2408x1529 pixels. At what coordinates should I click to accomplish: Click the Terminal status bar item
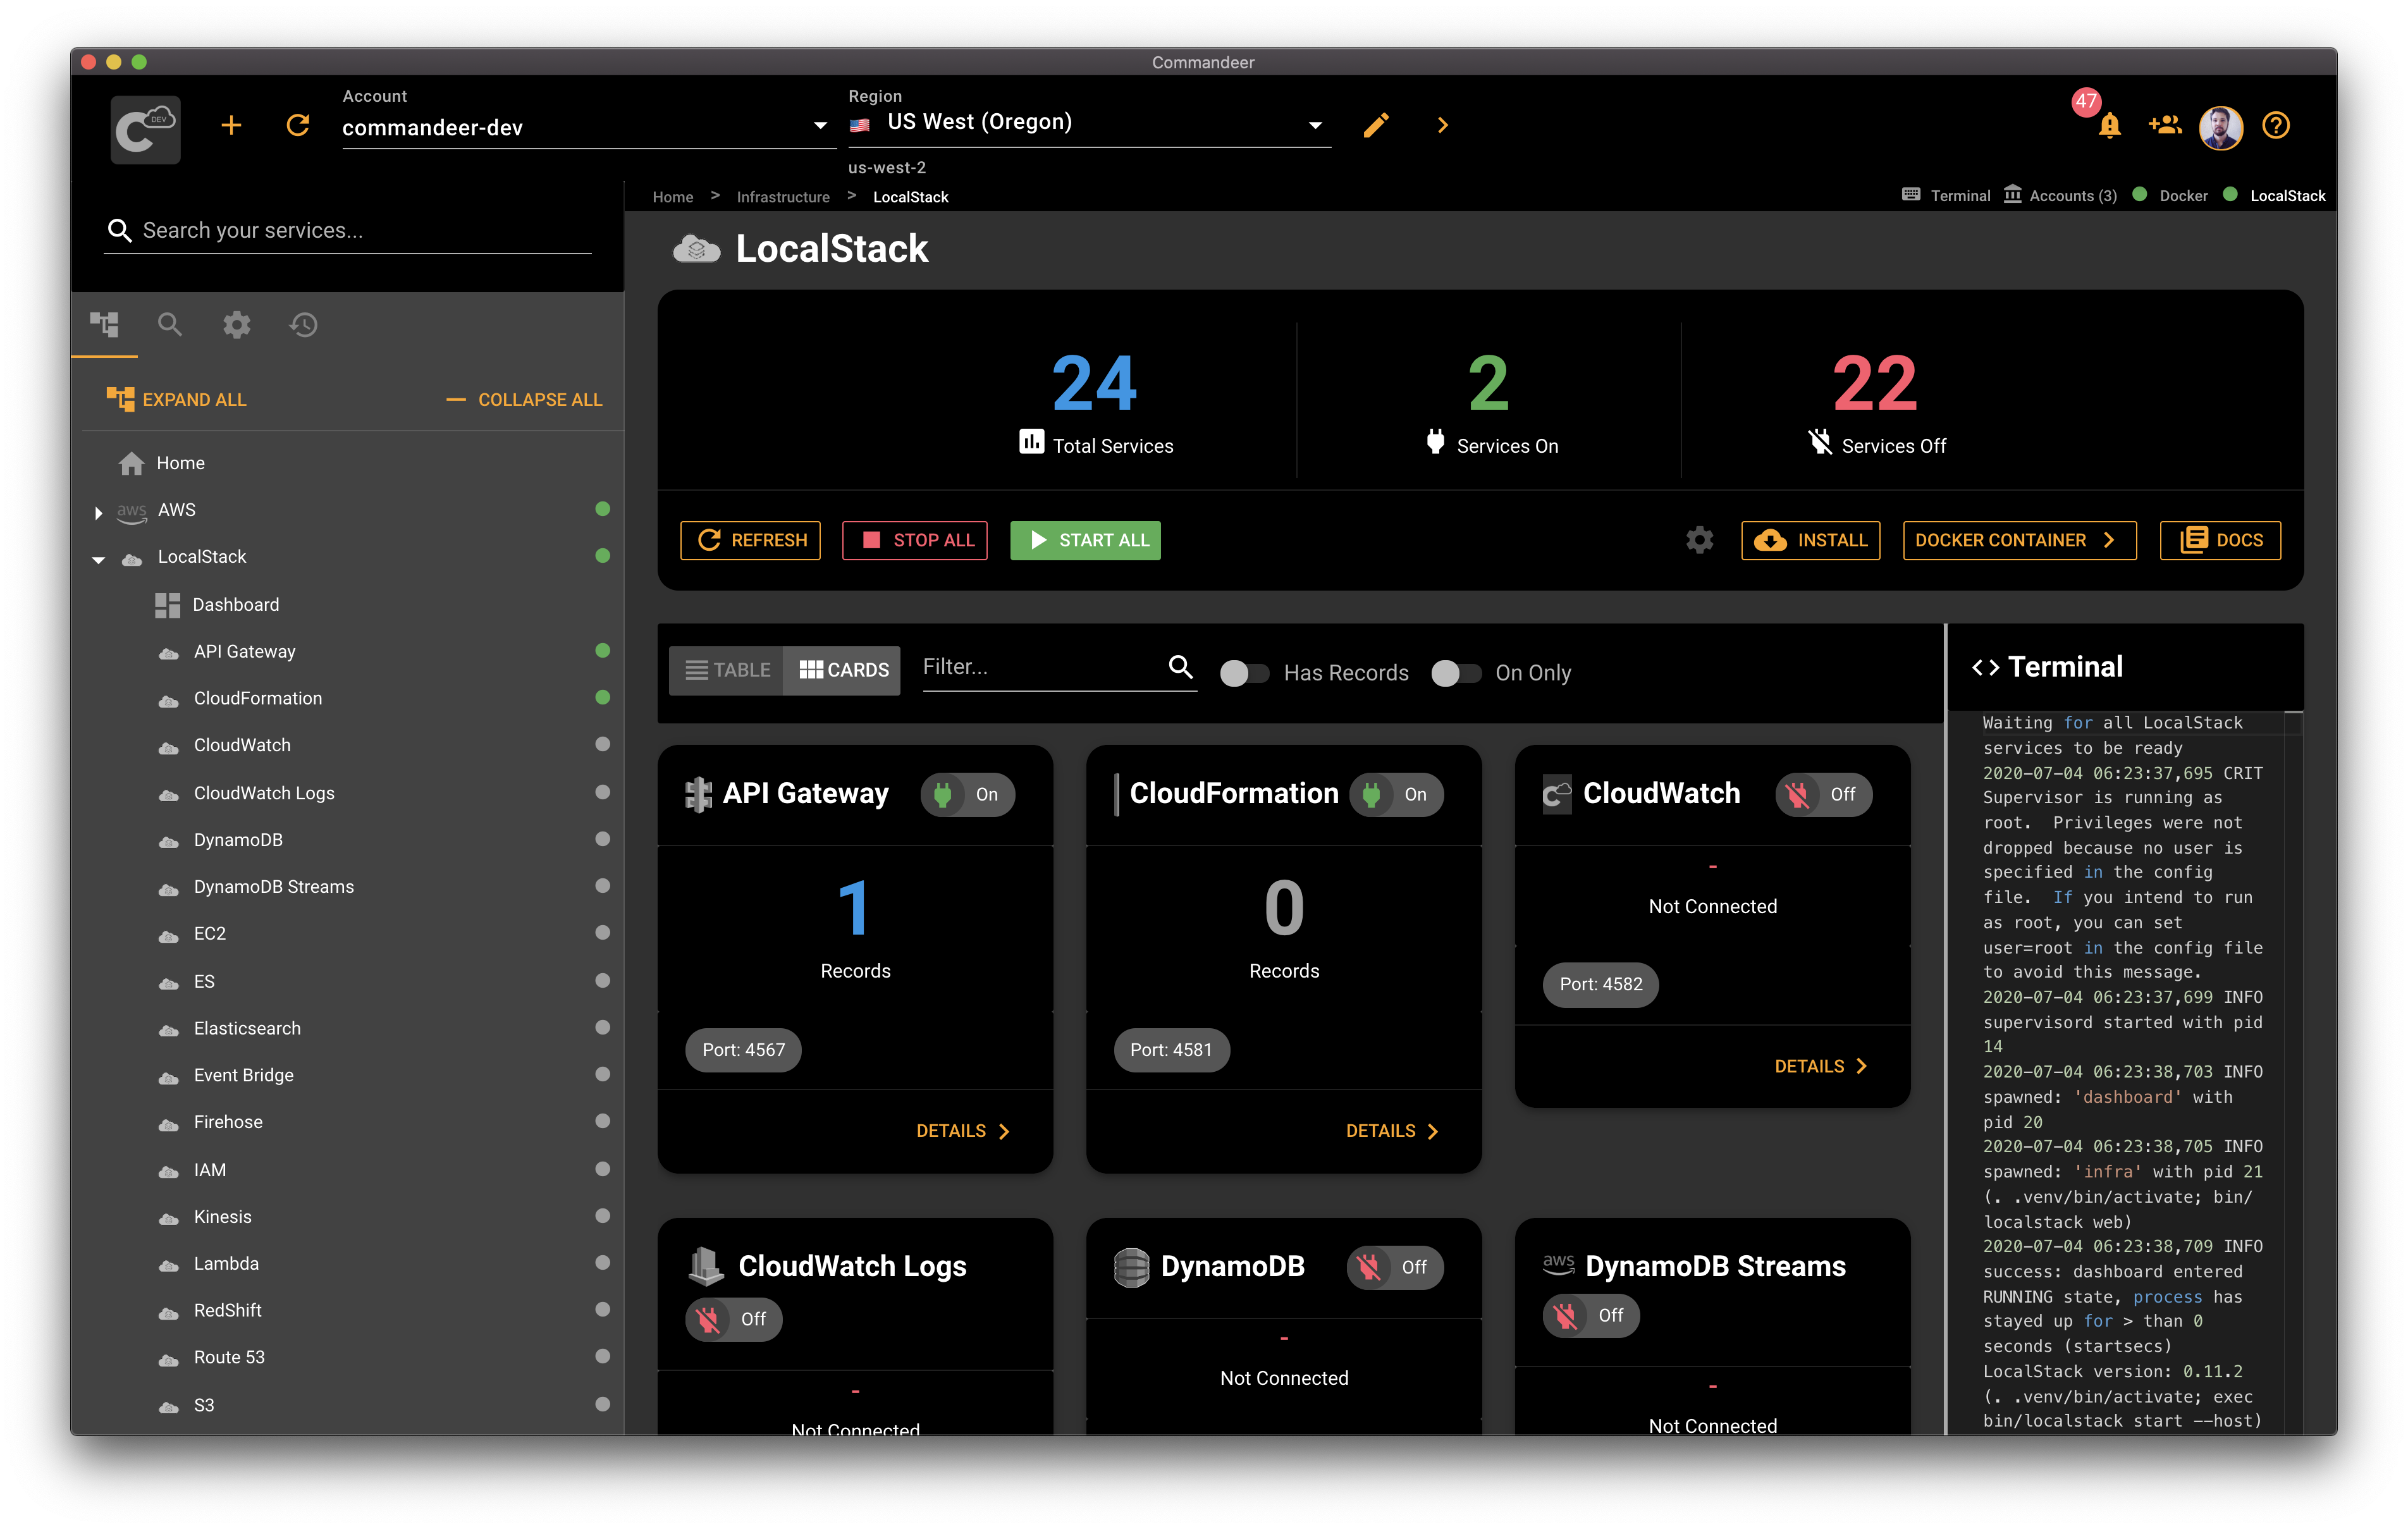click(x=1946, y=195)
